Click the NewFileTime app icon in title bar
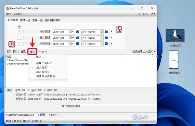The height and width of the screenshot is (126, 195). [x=8, y=8]
